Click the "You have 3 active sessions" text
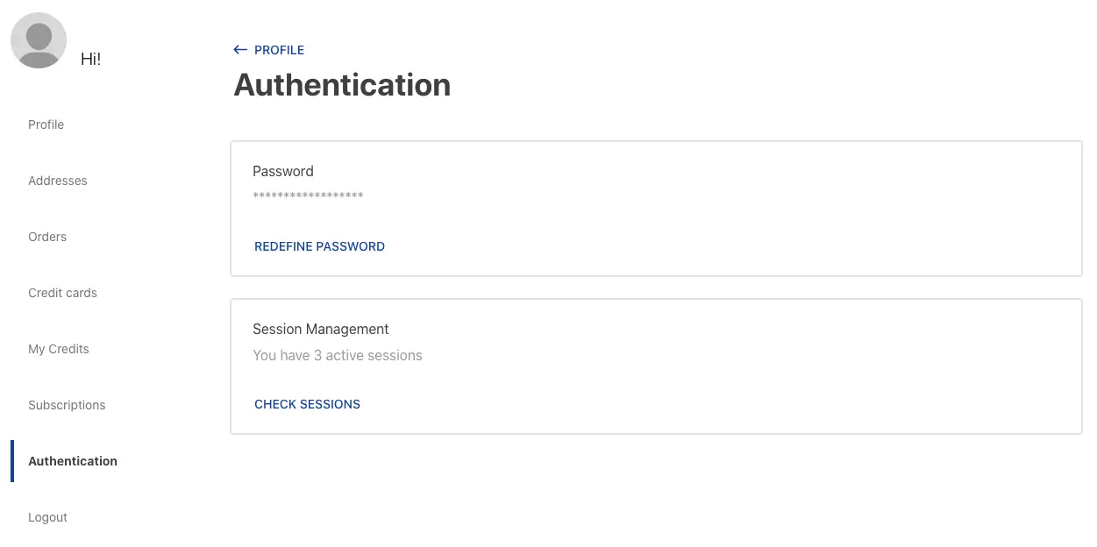Screen dimensions: 1097x547 click(337, 355)
